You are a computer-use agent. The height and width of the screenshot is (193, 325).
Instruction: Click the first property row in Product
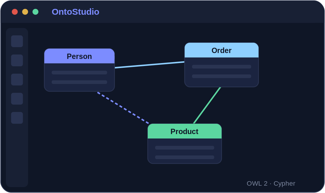point(185,148)
